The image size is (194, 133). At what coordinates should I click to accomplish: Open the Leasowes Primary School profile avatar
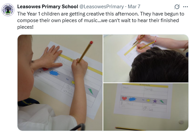pos(8,10)
